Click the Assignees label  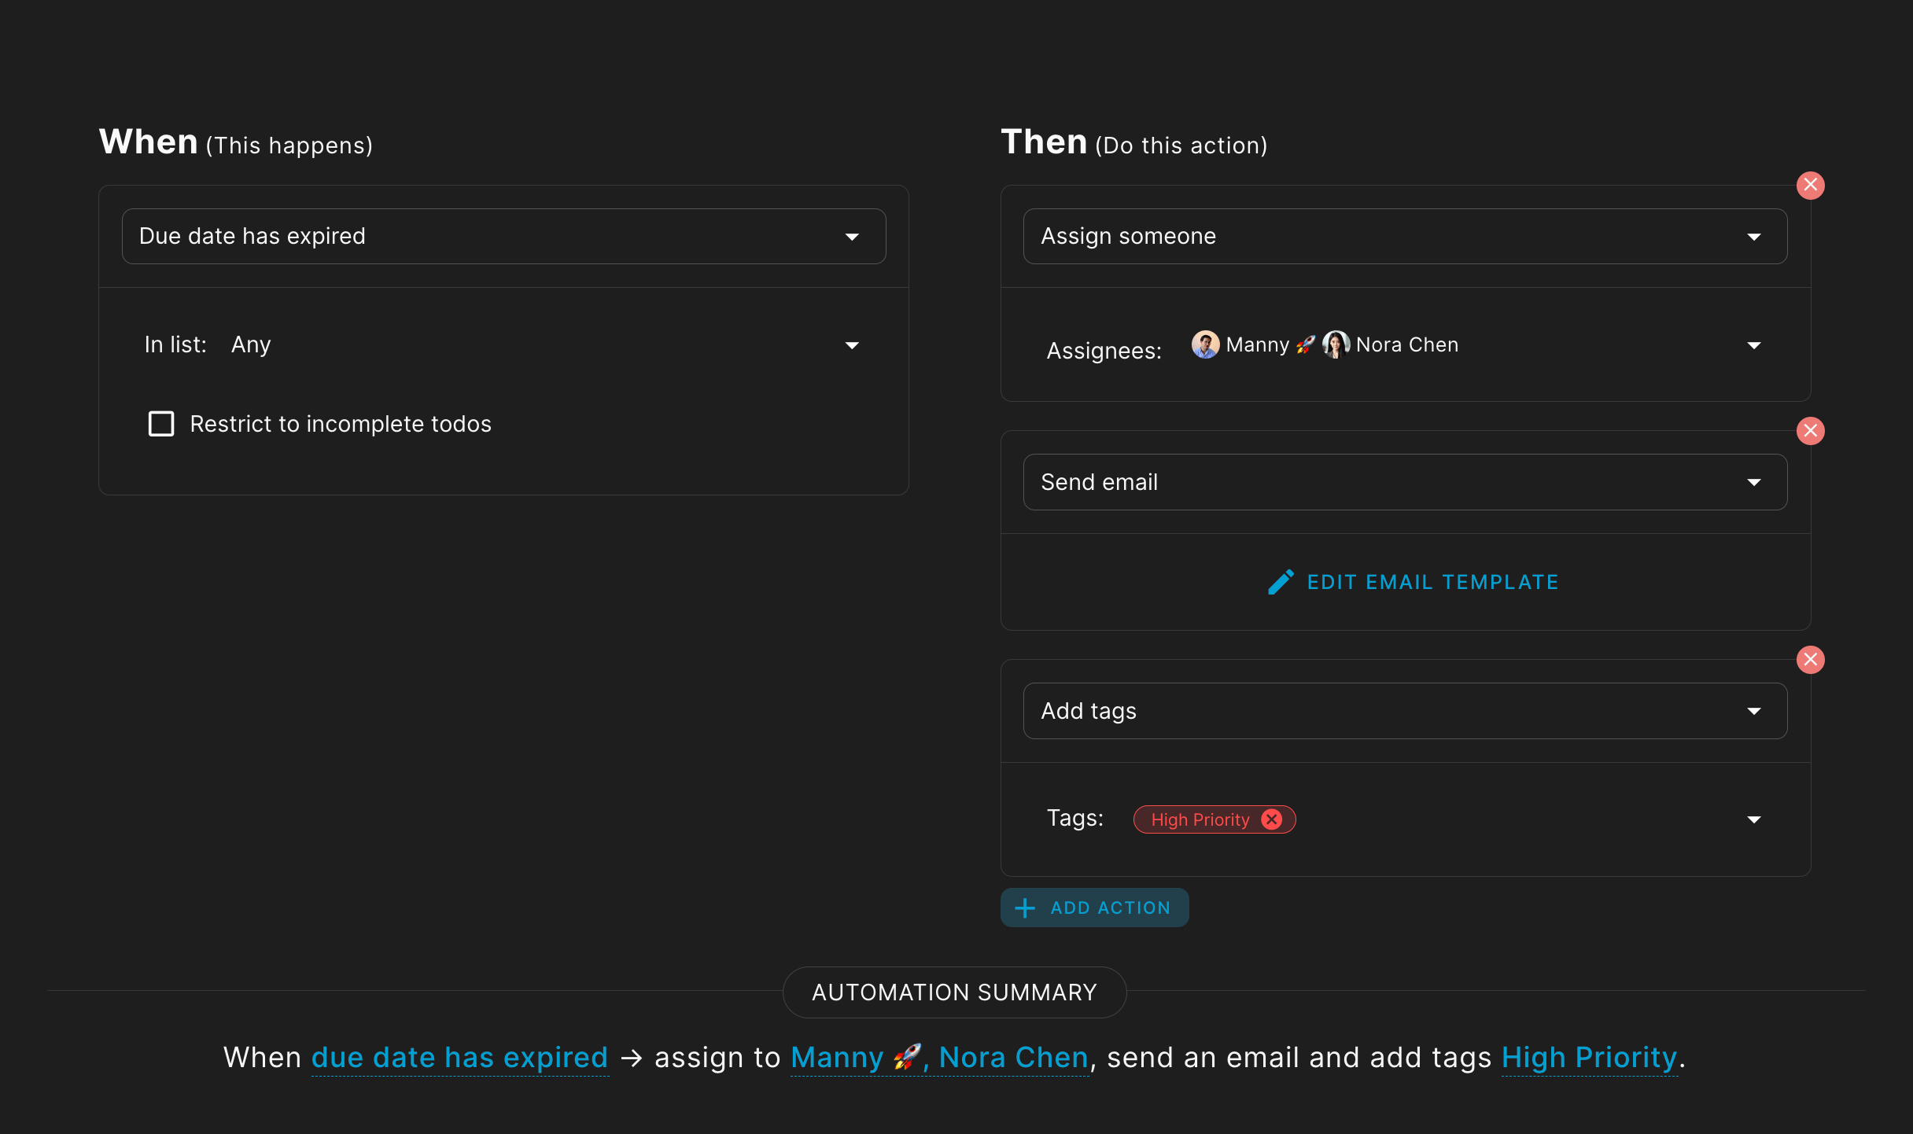coord(1104,351)
